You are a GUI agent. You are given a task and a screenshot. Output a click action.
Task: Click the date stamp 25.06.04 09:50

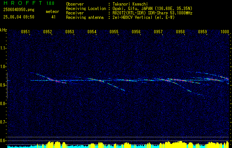tap(19, 17)
